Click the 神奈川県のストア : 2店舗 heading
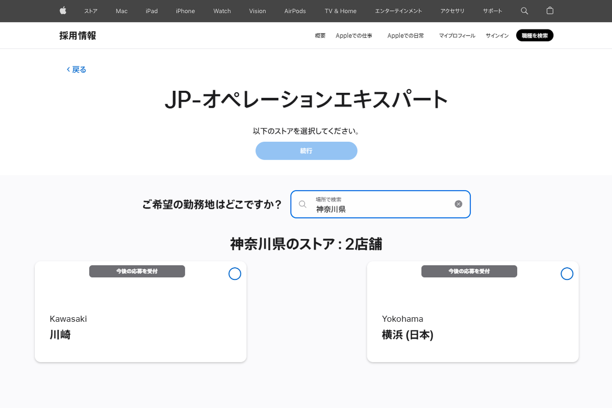This screenshot has width=612, height=408. (306, 244)
